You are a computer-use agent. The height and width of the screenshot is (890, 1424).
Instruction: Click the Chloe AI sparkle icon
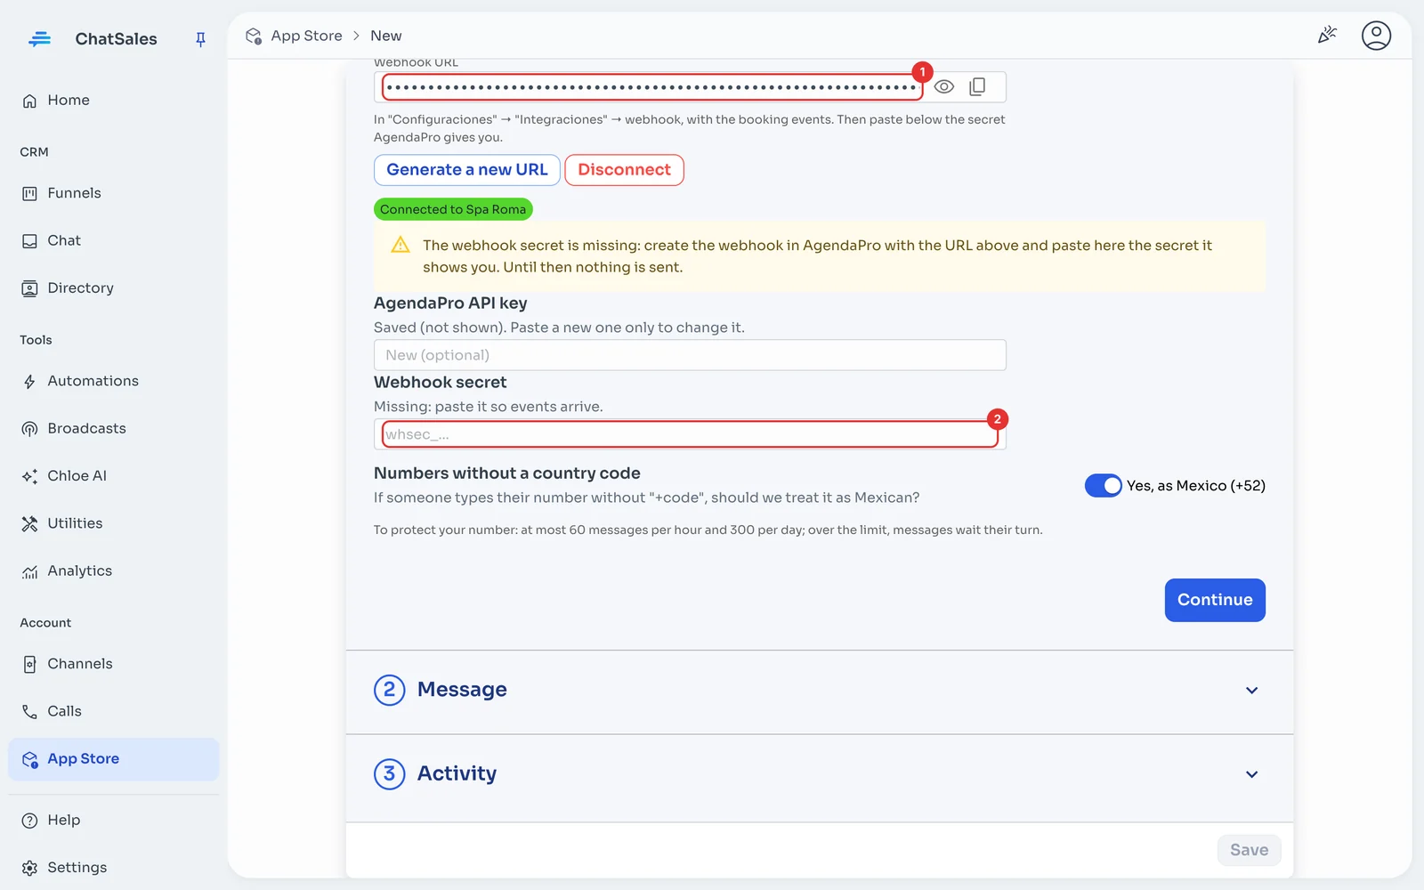click(29, 476)
